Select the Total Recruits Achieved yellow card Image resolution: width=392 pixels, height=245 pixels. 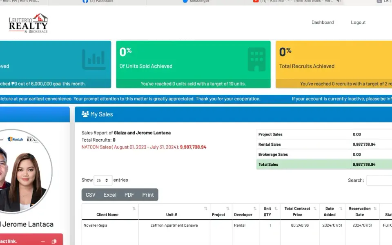[x=334, y=64]
